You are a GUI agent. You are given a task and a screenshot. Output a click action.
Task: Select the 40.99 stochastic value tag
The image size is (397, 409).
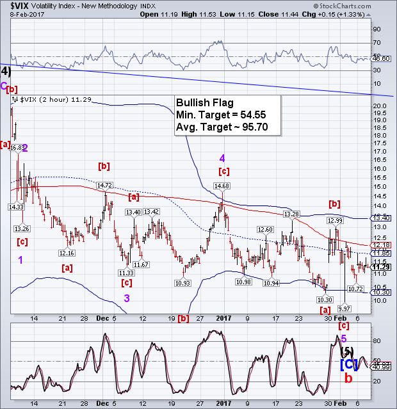(x=382, y=366)
